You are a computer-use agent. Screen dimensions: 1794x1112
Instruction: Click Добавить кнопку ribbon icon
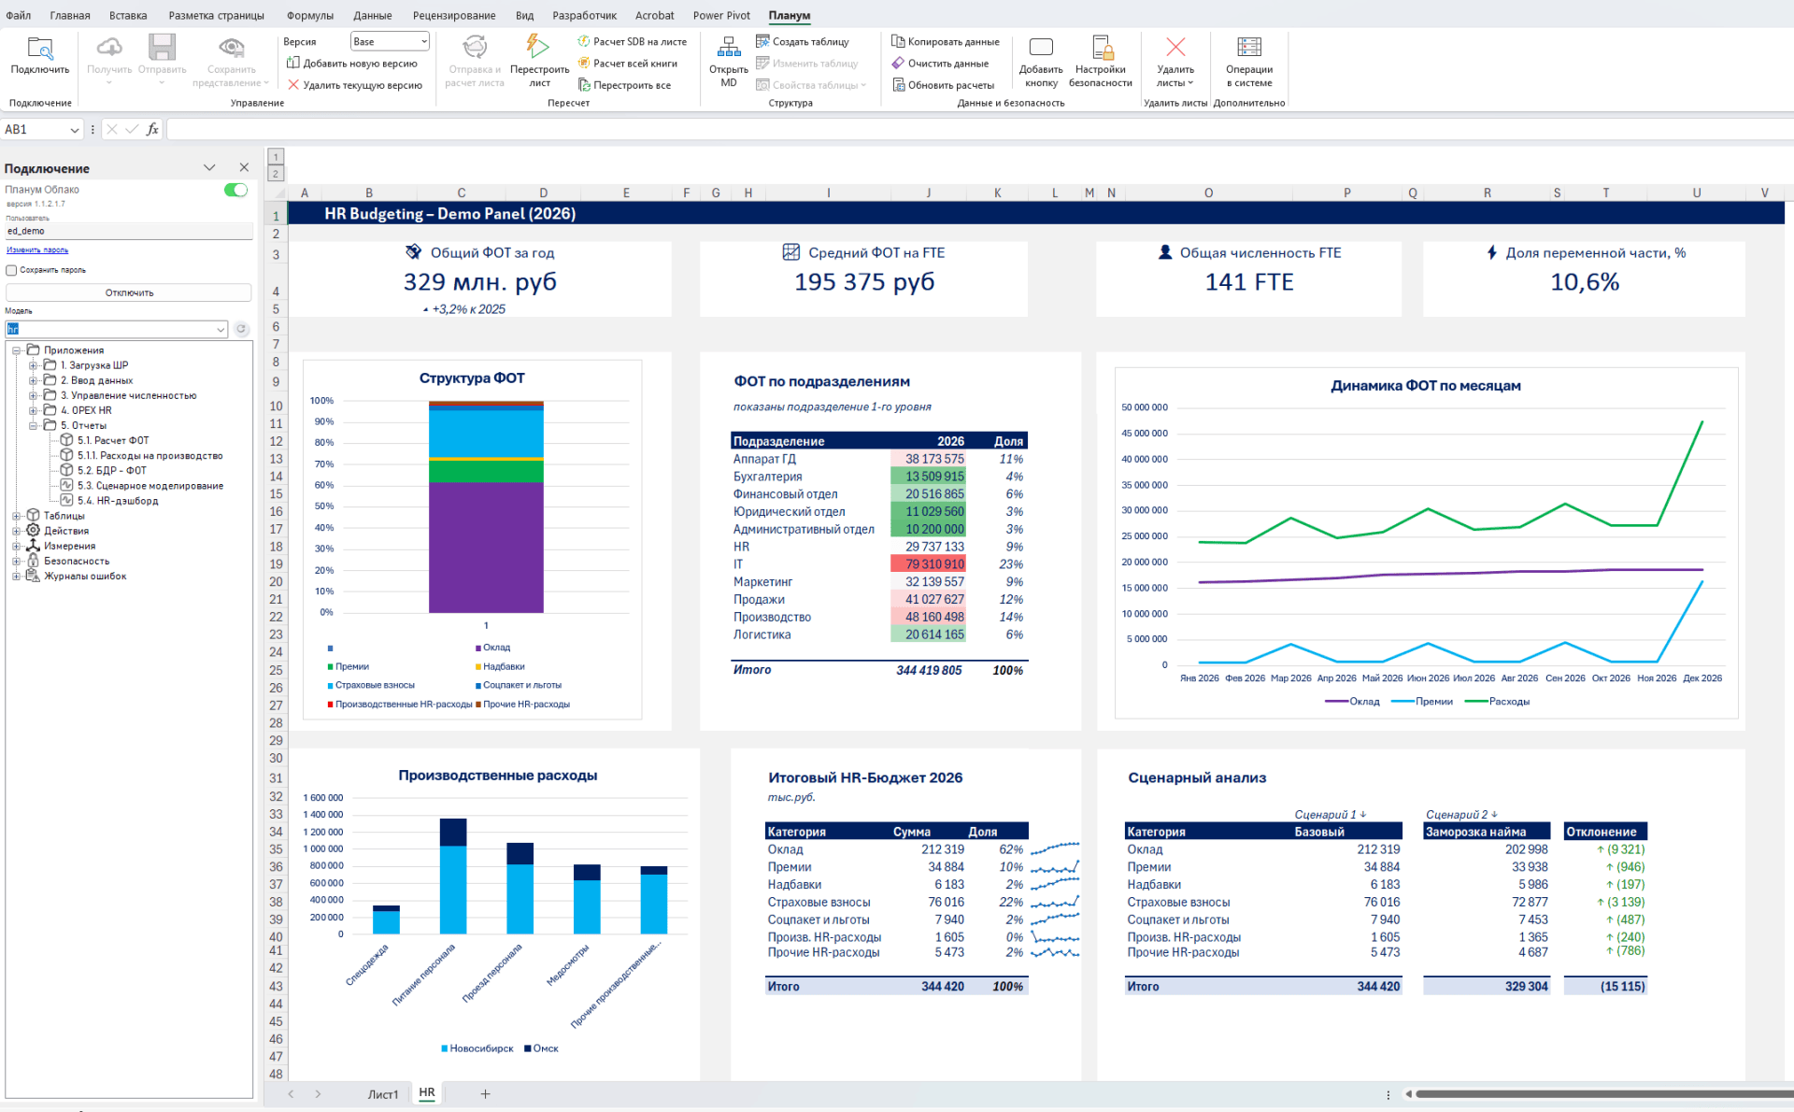pyautogui.click(x=1041, y=48)
